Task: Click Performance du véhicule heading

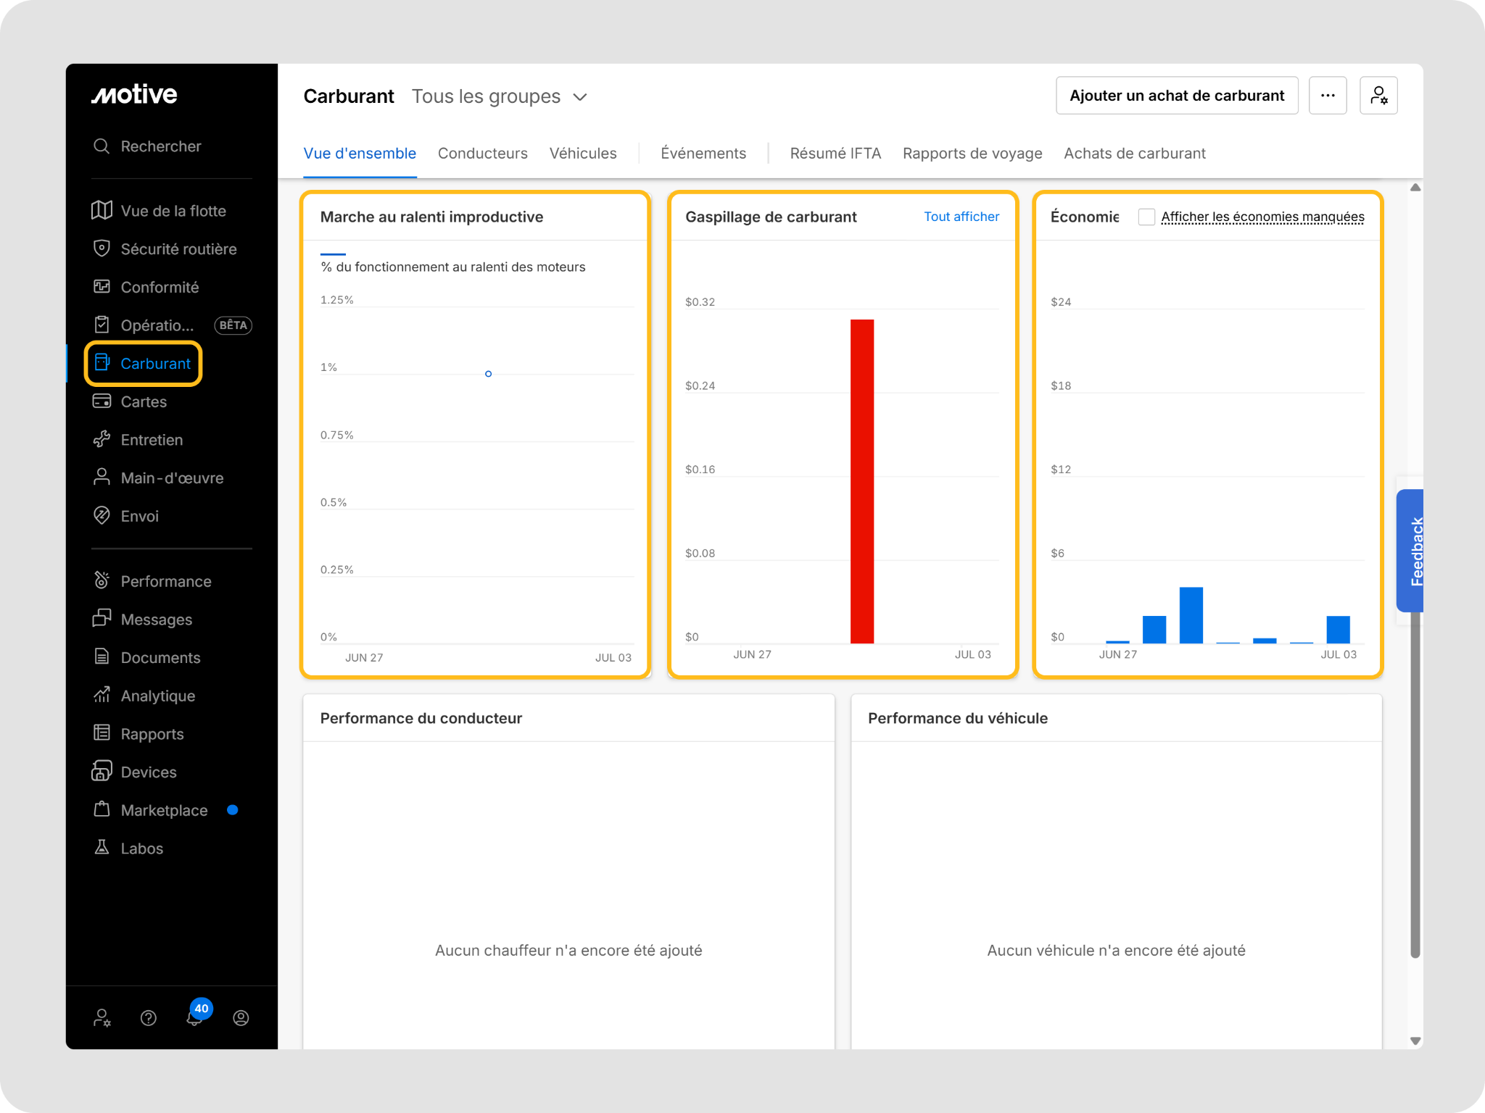Action: 958,718
